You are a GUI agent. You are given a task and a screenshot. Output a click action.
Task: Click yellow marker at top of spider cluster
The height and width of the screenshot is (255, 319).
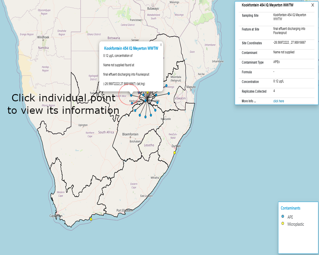point(147,92)
